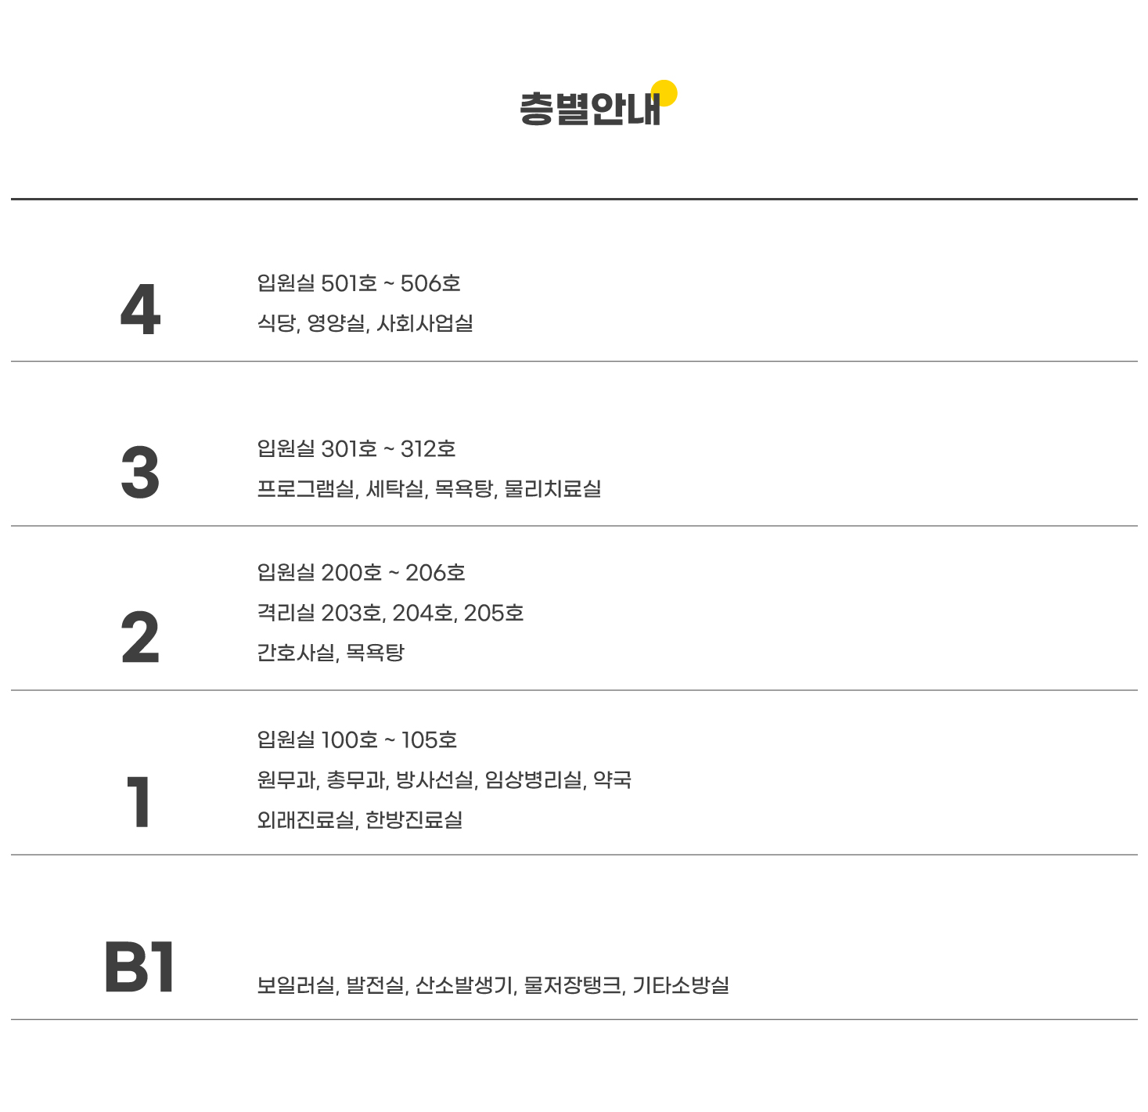
Task: Select the floor 2 number label
Action: click(x=140, y=638)
